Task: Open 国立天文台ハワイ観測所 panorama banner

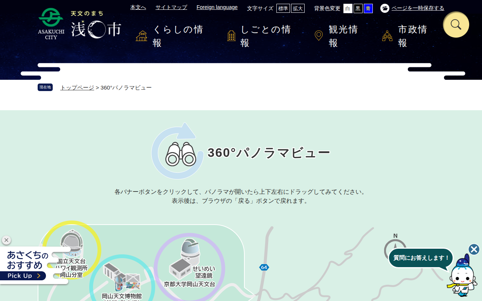Action: pyautogui.click(x=71, y=250)
